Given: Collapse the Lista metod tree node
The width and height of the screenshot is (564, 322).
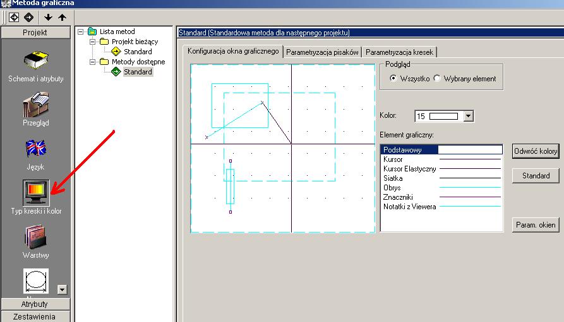Looking at the screenshot, I should click(x=81, y=32).
